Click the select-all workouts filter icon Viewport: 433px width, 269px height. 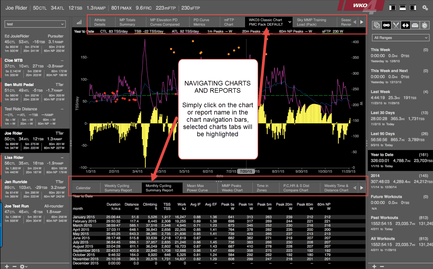pyautogui.click(x=377, y=25)
